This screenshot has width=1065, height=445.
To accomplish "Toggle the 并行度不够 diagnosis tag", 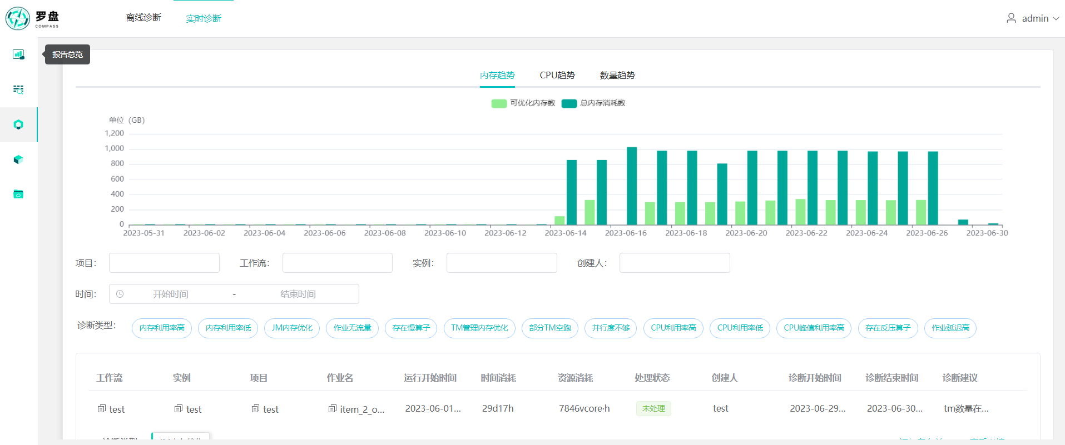I will click(x=611, y=328).
